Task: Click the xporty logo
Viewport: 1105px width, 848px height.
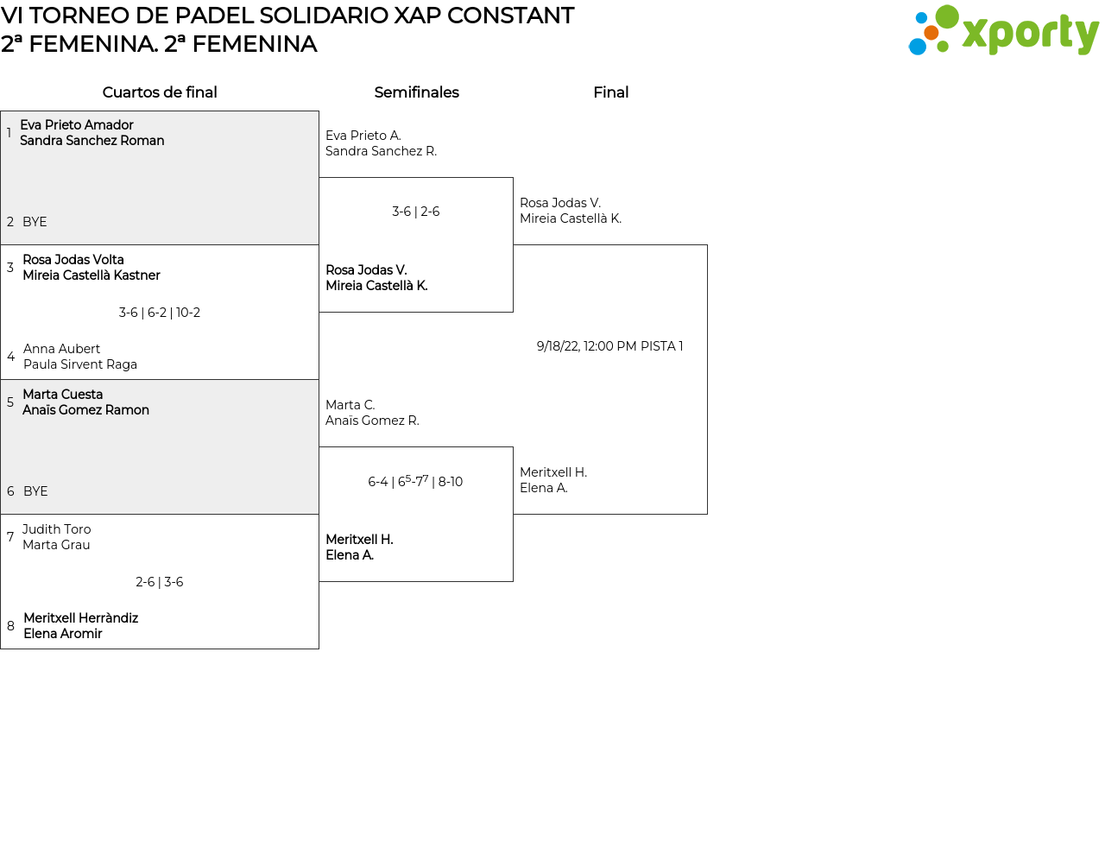Action: click(1003, 32)
